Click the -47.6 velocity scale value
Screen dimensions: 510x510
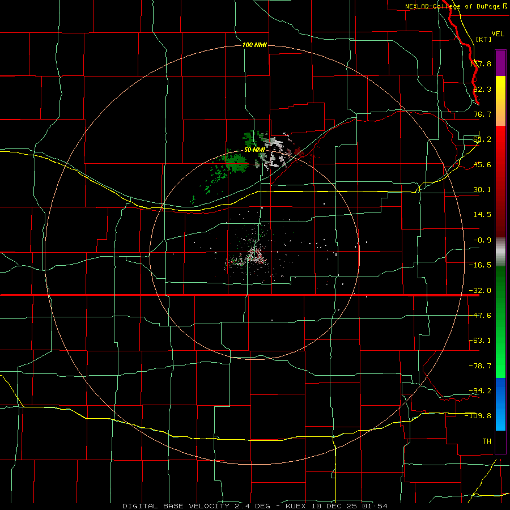(x=480, y=316)
